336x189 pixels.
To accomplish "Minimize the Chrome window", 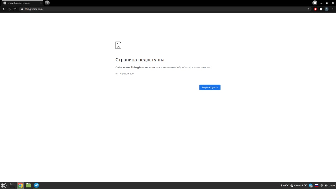I will tap(321, 3).
